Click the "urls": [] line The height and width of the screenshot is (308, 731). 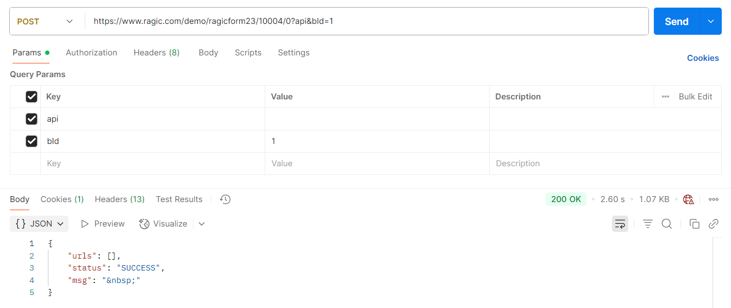click(x=94, y=256)
